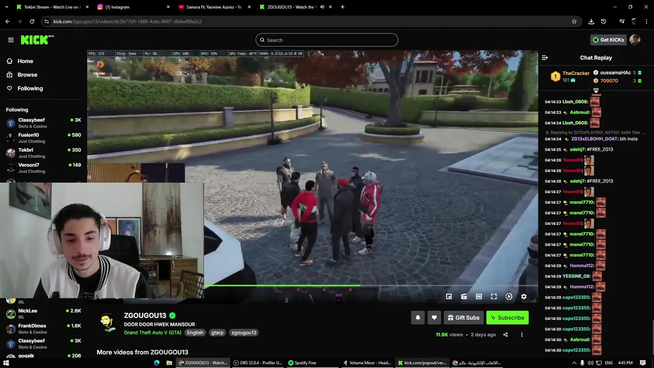The width and height of the screenshot is (654, 368).
Task: Toggle picture-in-picture on the video player
Action: point(449,296)
